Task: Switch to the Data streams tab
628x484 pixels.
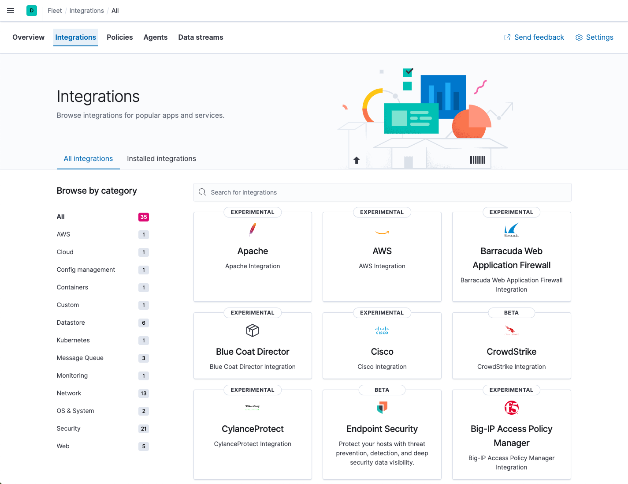Action: point(201,37)
